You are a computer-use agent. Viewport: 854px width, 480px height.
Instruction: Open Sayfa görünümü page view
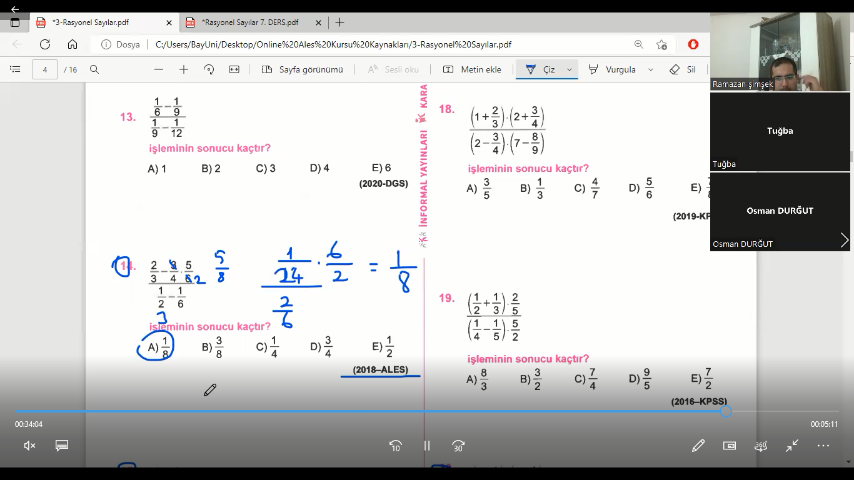point(303,69)
